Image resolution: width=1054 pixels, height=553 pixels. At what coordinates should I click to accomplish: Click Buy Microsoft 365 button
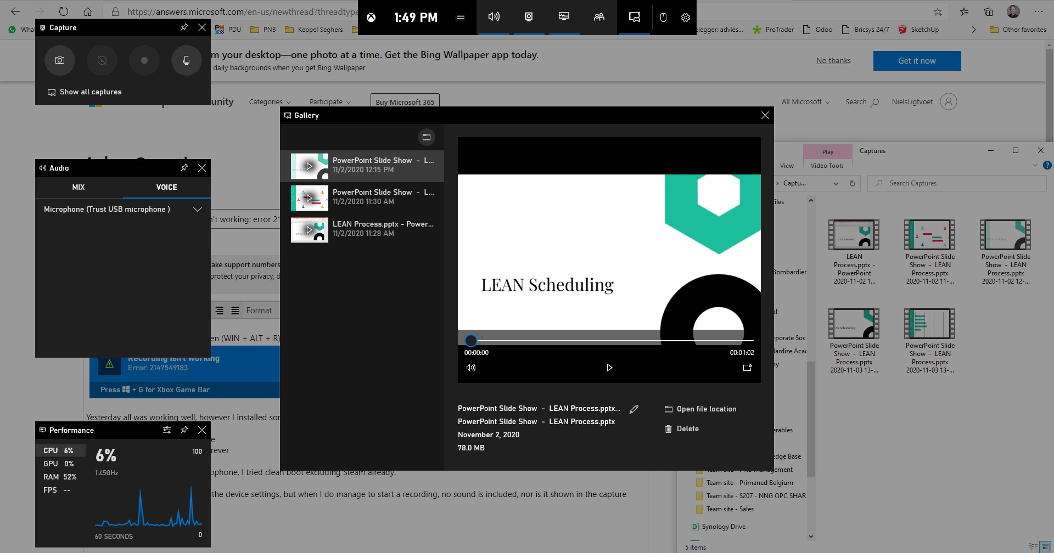(405, 101)
